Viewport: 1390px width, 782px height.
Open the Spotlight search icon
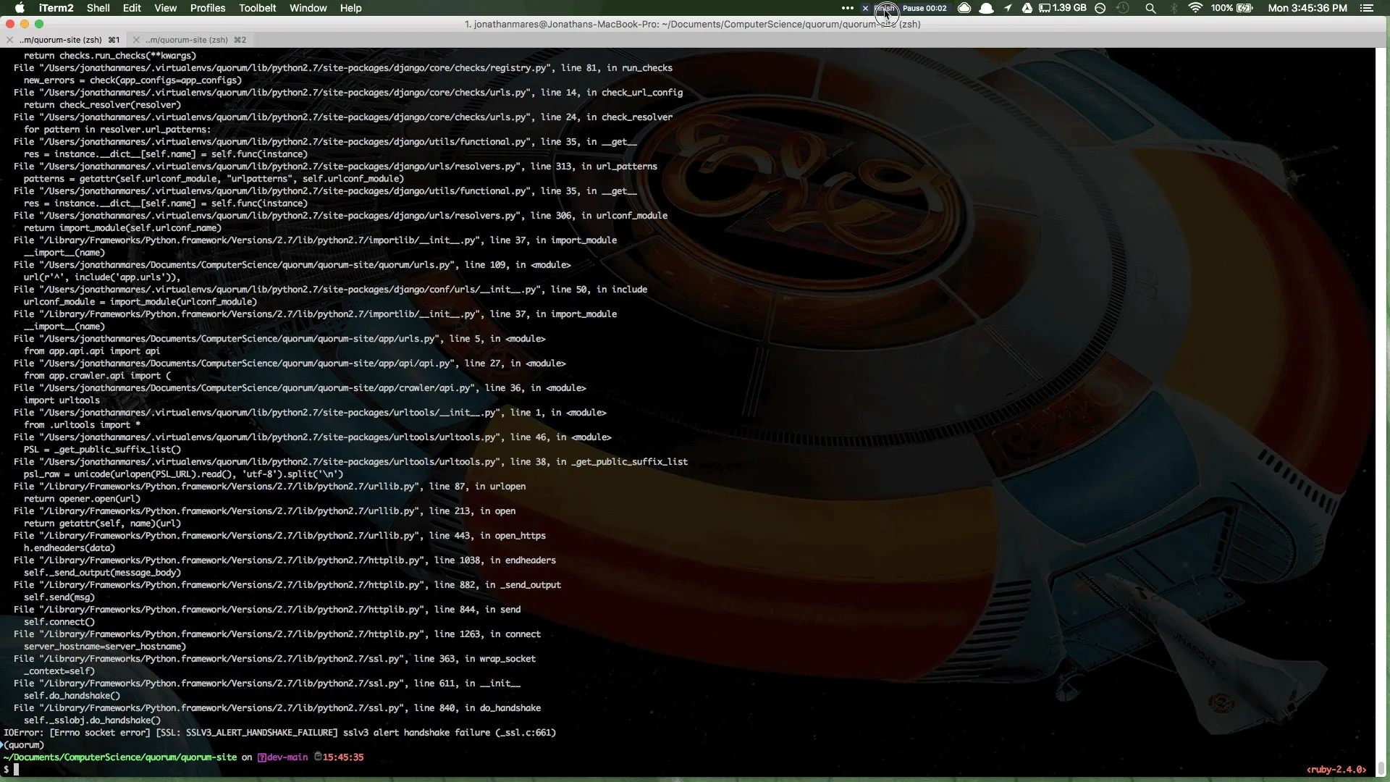[x=1150, y=8]
